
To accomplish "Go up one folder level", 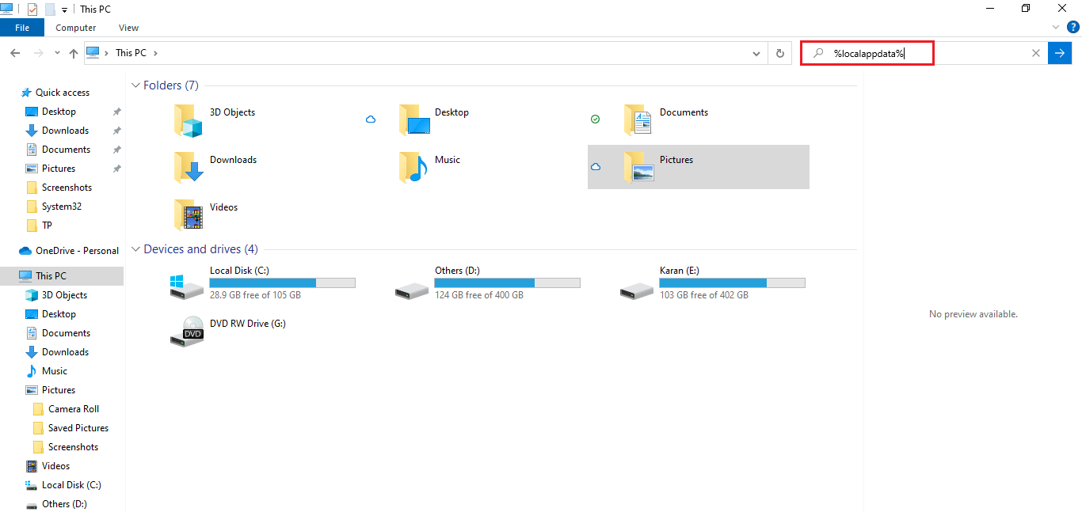I will [x=74, y=53].
